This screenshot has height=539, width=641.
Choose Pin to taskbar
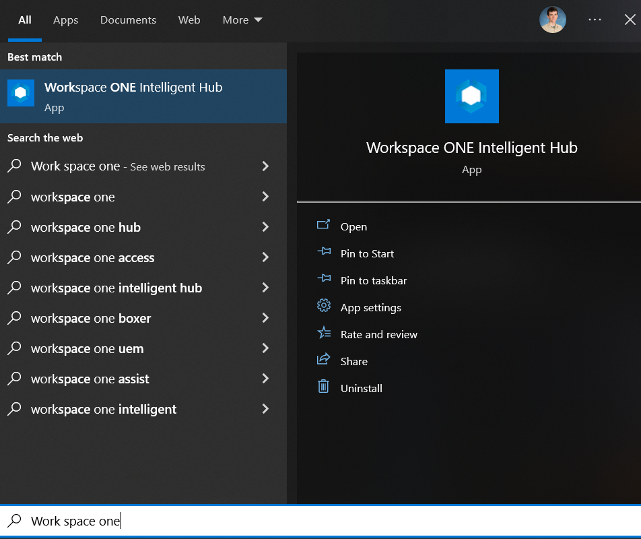(x=374, y=280)
